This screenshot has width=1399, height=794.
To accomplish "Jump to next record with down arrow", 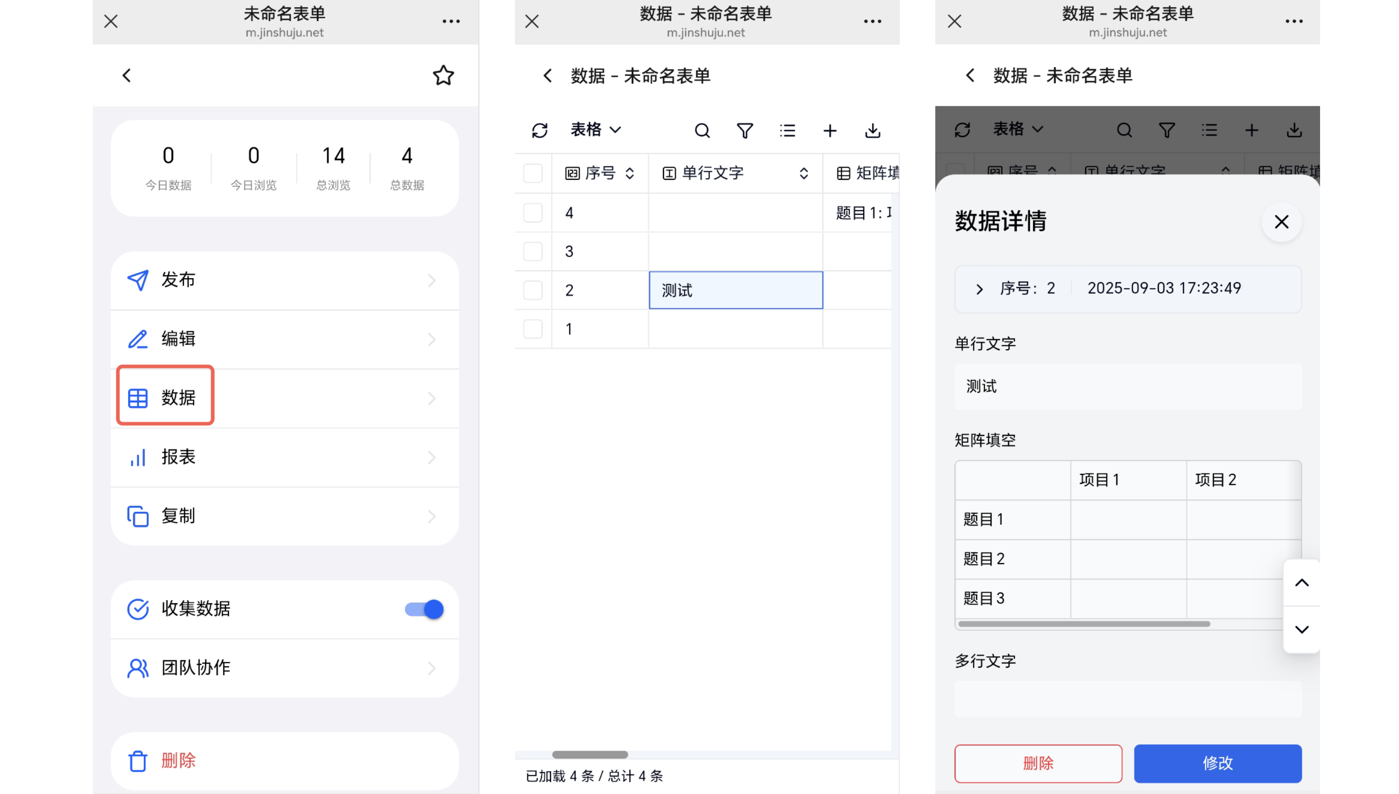I will pyautogui.click(x=1301, y=629).
